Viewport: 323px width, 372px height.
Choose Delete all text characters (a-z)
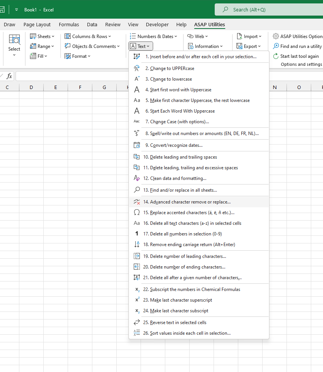[199, 223]
